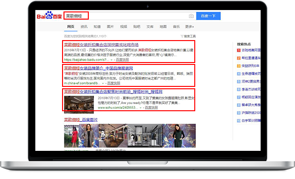Focus the Baidu search input field
This screenshot has height=179, width=295.
click(130, 16)
